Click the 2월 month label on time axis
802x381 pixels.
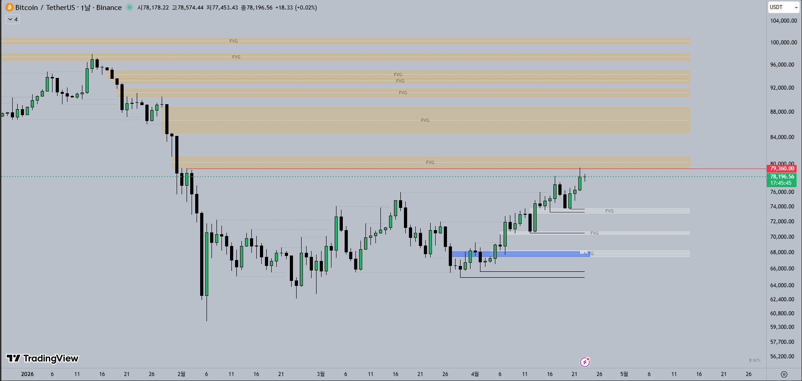pos(181,374)
